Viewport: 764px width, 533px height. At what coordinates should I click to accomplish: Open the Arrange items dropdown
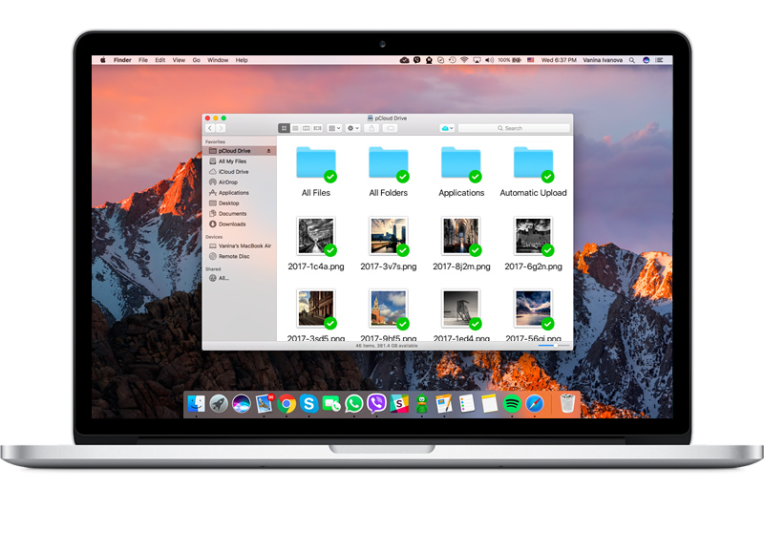[x=333, y=128]
